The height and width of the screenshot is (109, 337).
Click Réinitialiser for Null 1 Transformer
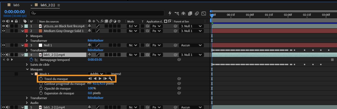click(95, 50)
